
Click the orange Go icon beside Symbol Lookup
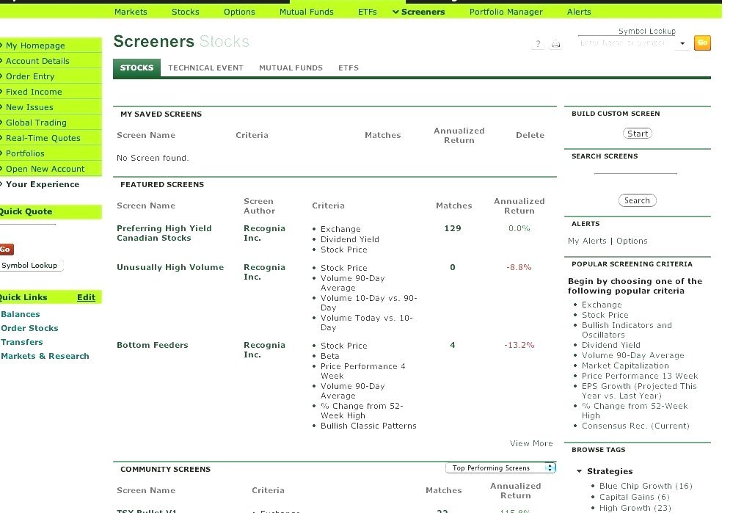pos(701,43)
